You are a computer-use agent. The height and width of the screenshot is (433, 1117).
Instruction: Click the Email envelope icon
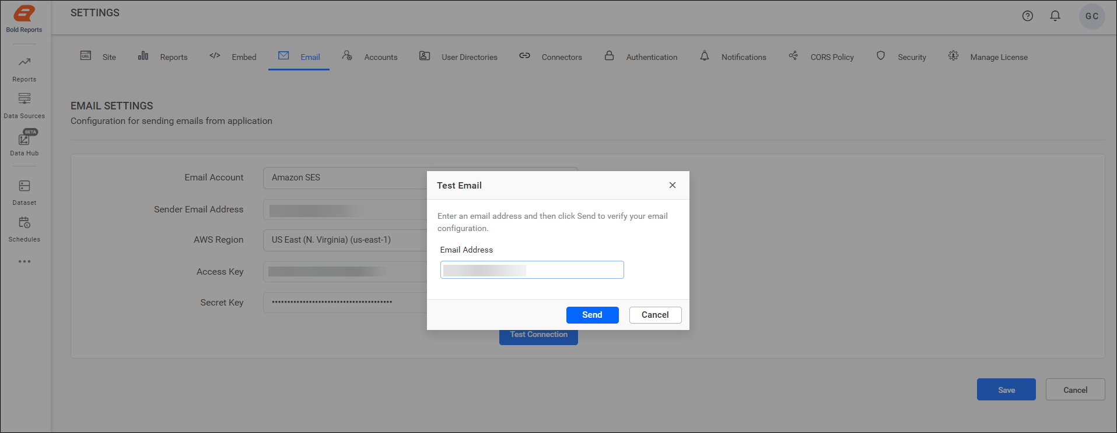pyautogui.click(x=283, y=55)
